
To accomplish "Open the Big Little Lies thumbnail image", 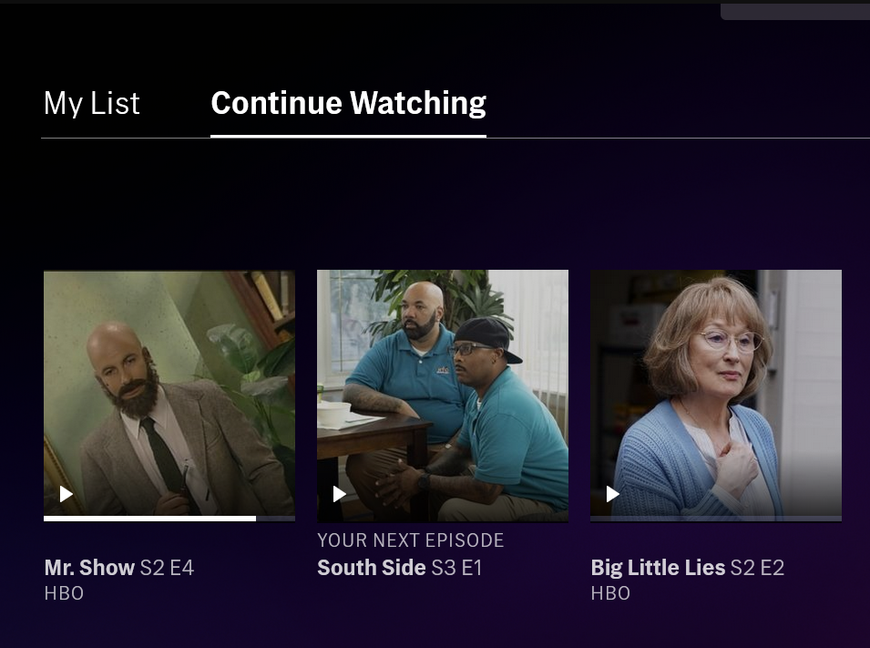I will 716,393.
